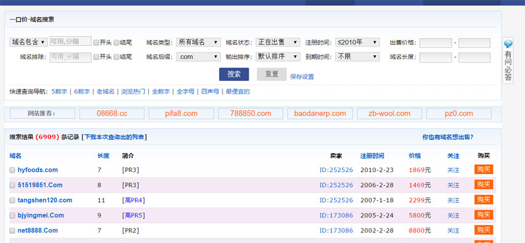Open the 四声母 quick query link
525x243 pixels.
[210, 91]
